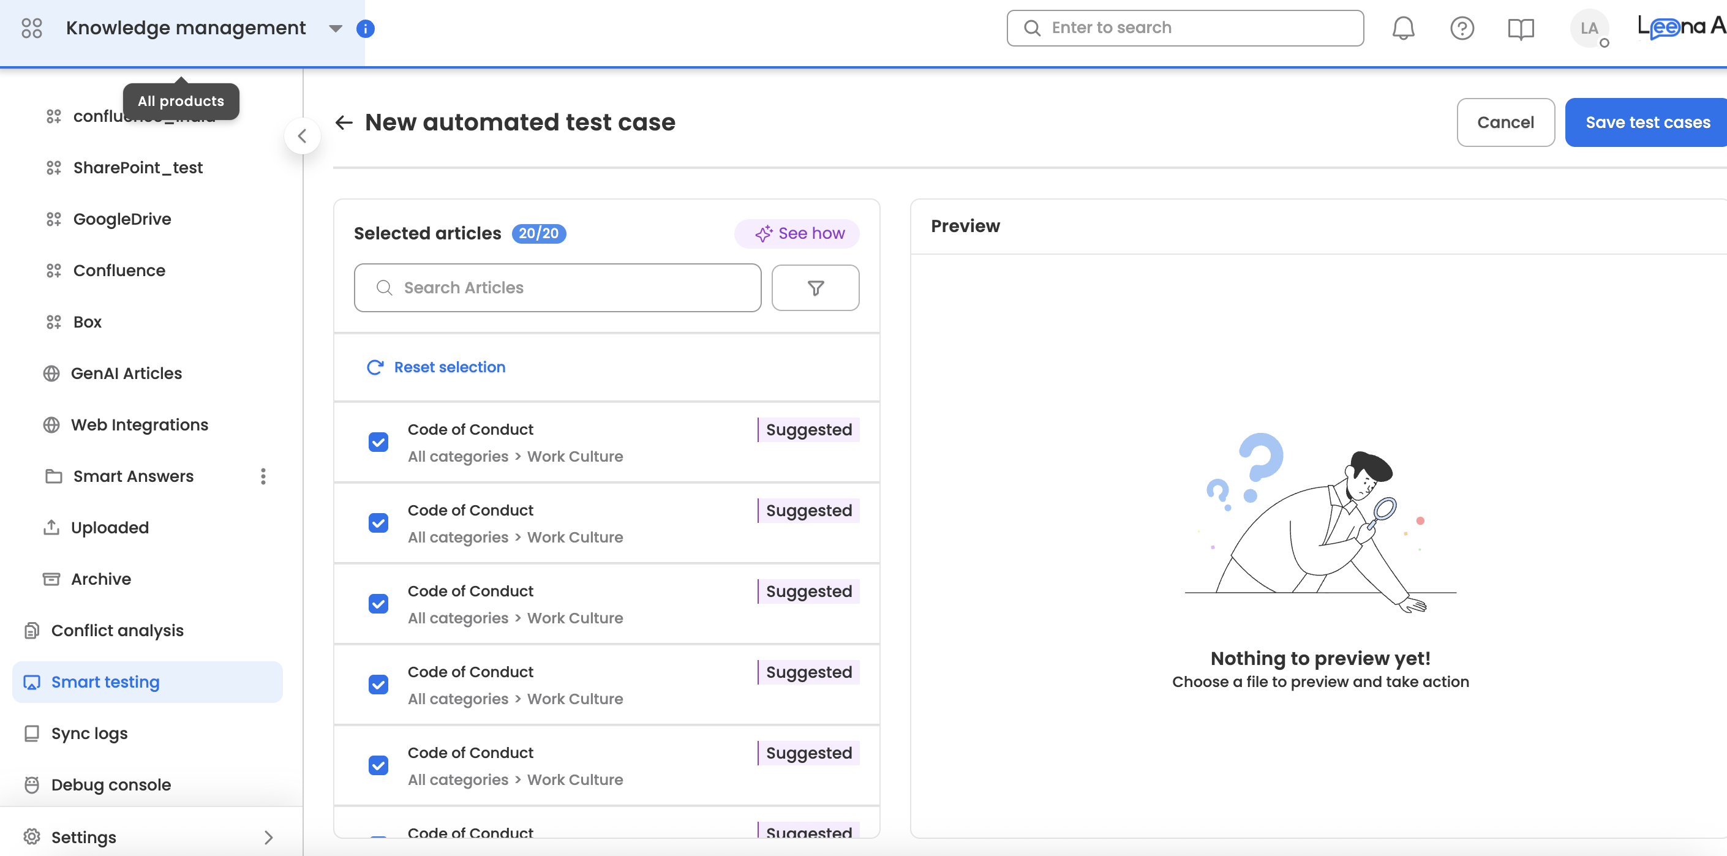This screenshot has width=1727, height=856.
Task: Uncheck the fifth Code of Conduct article
Action: (378, 765)
